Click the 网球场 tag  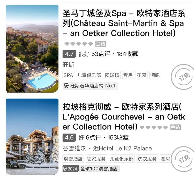(112, 75)
